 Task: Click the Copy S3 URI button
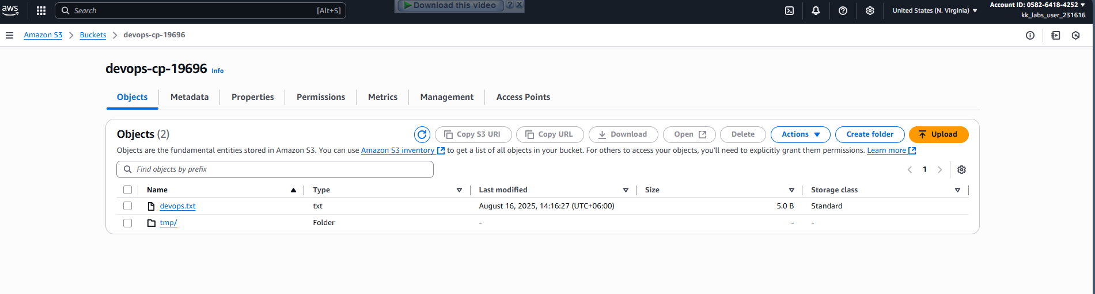point(473,134)
